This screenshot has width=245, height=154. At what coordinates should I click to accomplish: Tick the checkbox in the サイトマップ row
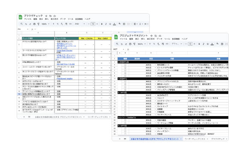125,106
